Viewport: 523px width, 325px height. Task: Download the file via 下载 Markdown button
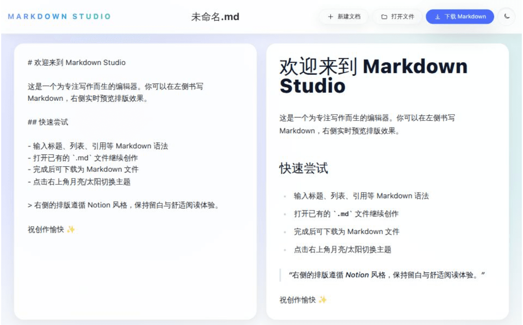click(460, 17)
